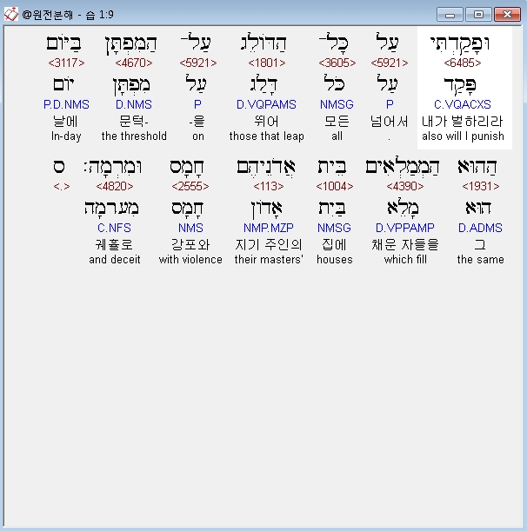Screen dimensions: 527x531
Task: Click the English gloss 'houses'
Action: coord(335,259)
